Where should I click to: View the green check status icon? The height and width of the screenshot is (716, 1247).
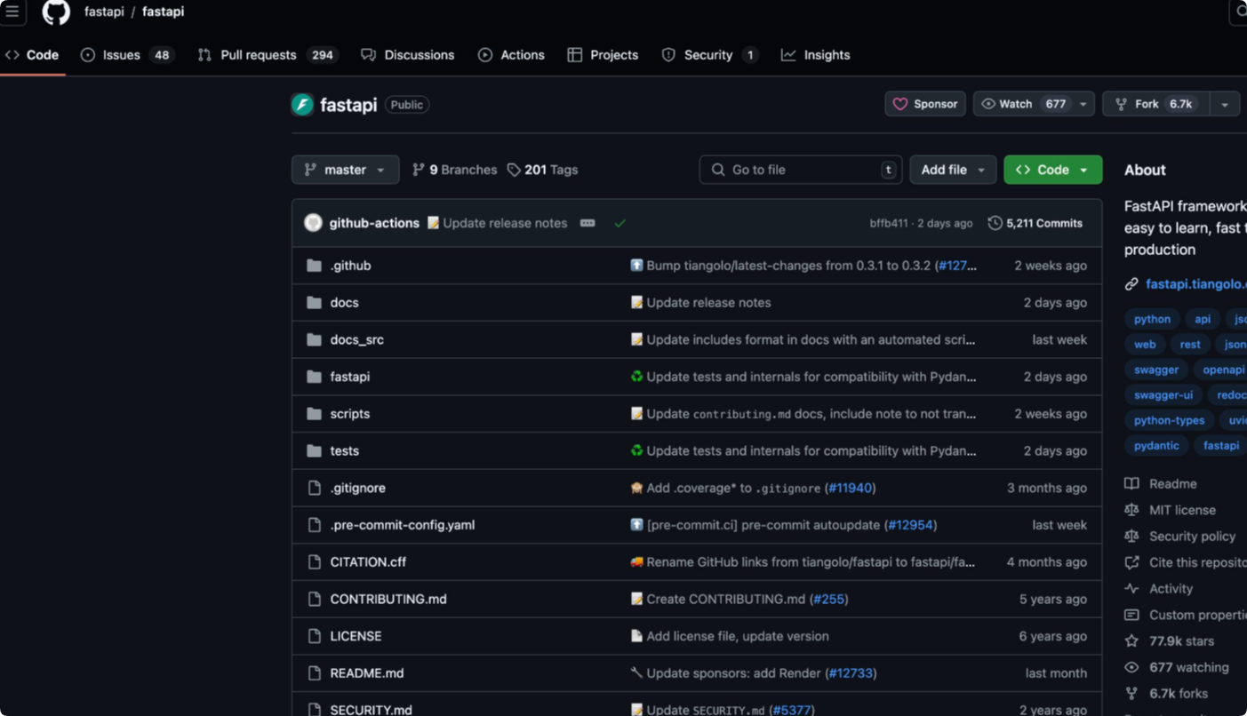tap(620, 223)
